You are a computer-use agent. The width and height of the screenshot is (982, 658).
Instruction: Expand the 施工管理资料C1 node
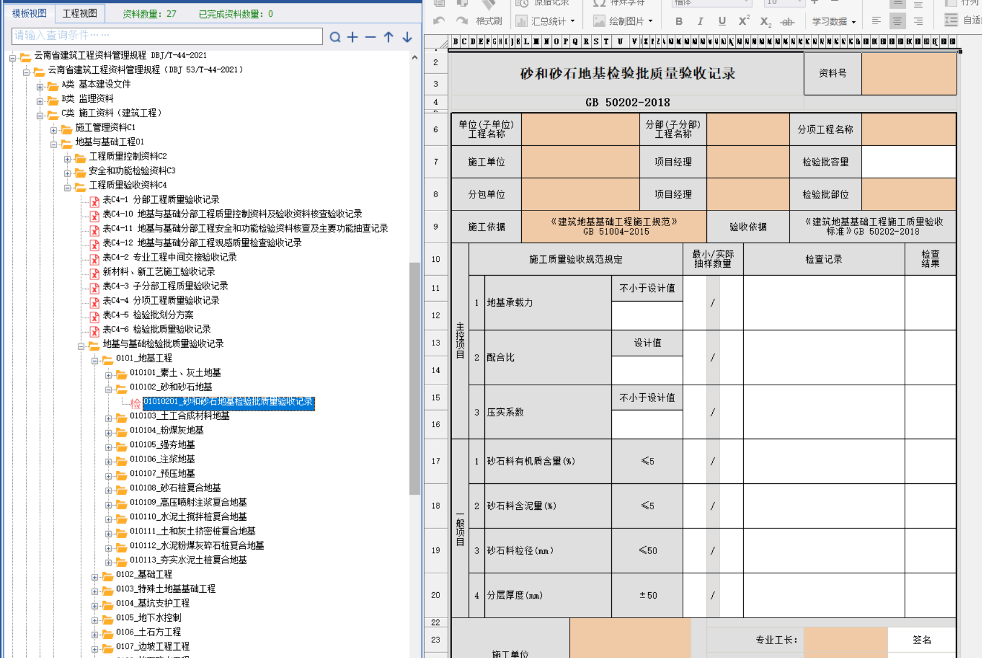click(x=54, y=130)
